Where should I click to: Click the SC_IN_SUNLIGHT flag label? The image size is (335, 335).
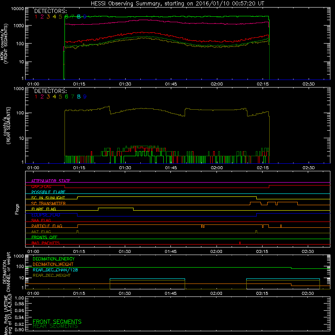coord(48,198)
